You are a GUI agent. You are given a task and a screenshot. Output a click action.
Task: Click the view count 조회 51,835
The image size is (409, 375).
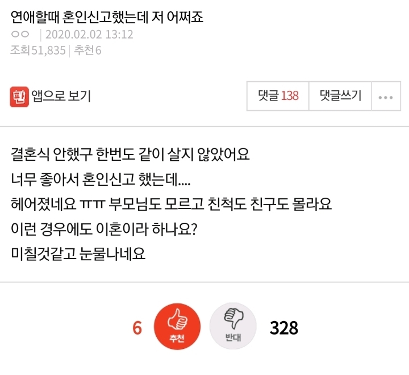pyautogui.click(x=37, y=51)
